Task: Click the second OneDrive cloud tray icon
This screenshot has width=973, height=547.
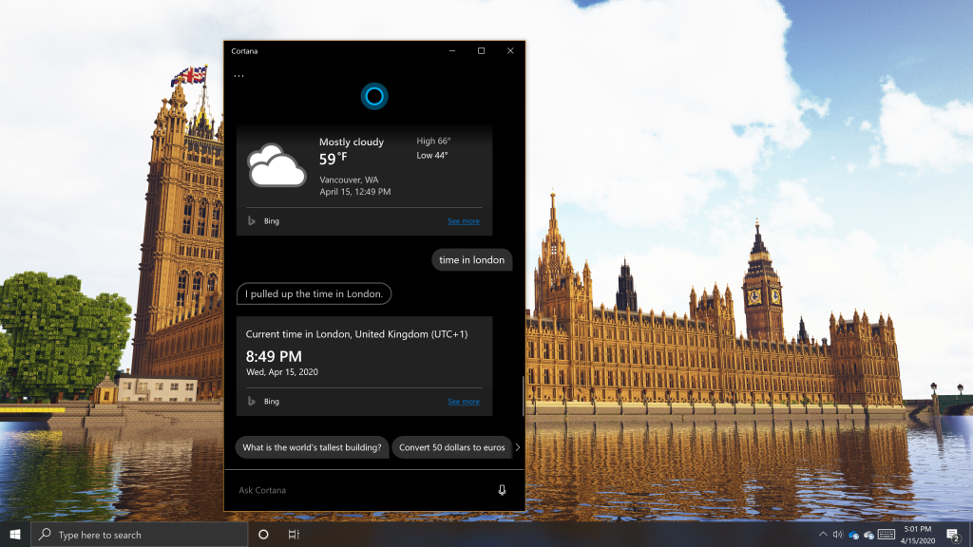Action: 868,536
